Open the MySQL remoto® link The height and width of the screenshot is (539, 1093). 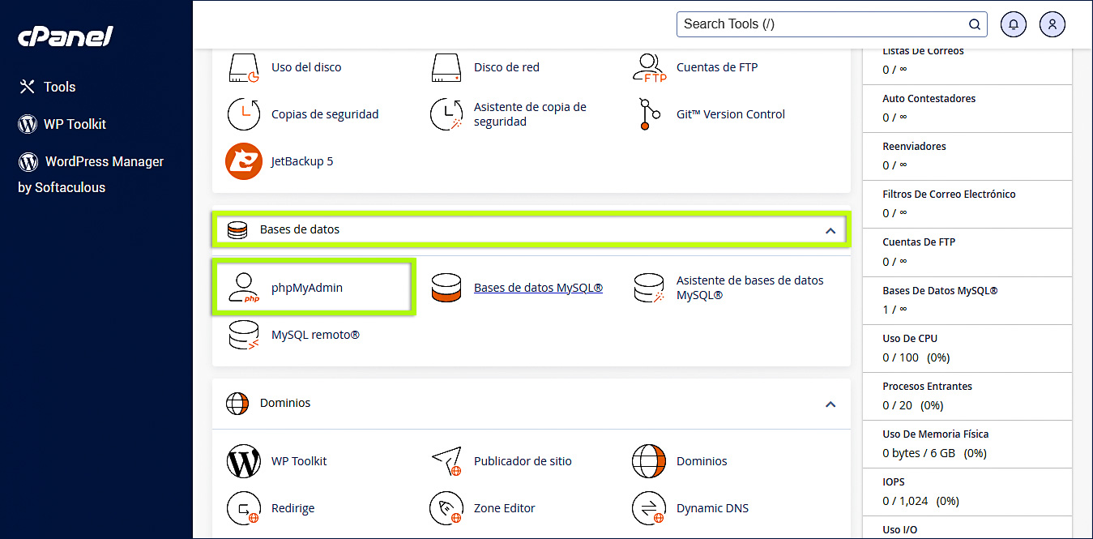[x=315, y=335]
